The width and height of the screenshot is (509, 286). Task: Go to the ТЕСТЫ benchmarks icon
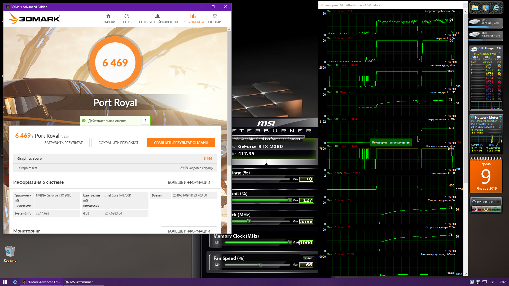point(126,19)
